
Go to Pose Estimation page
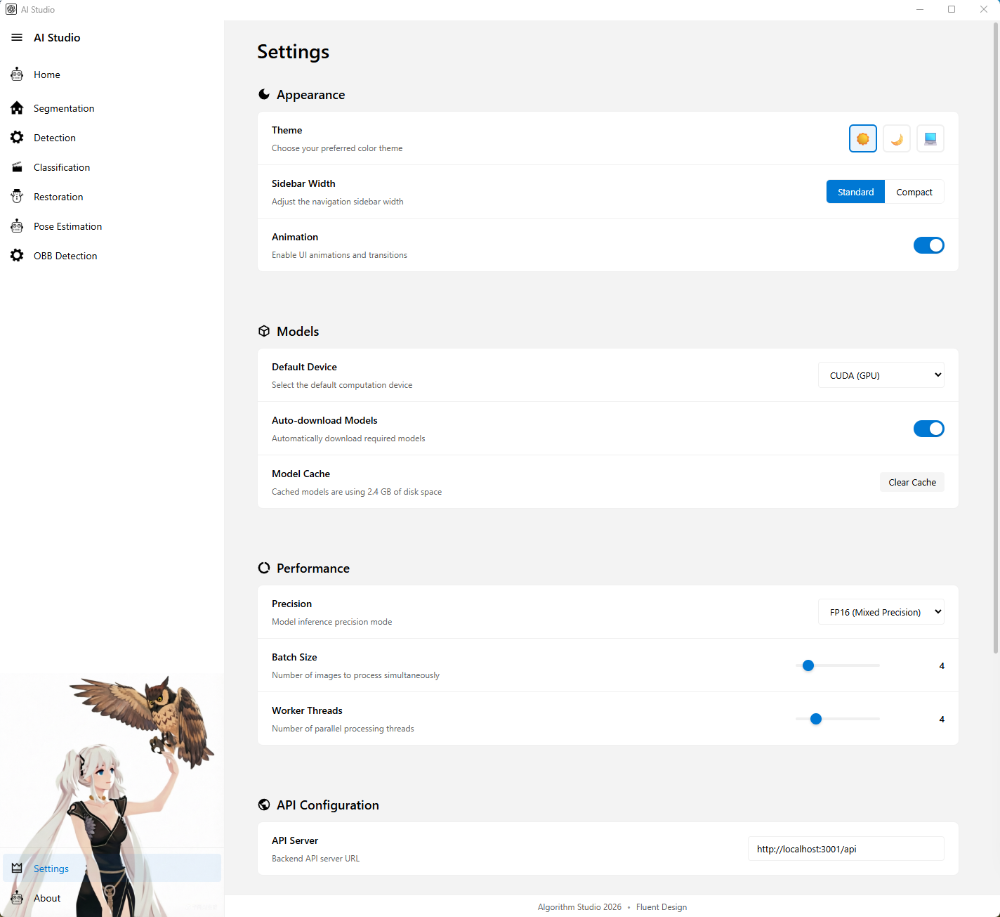click(x=67, y=226)
